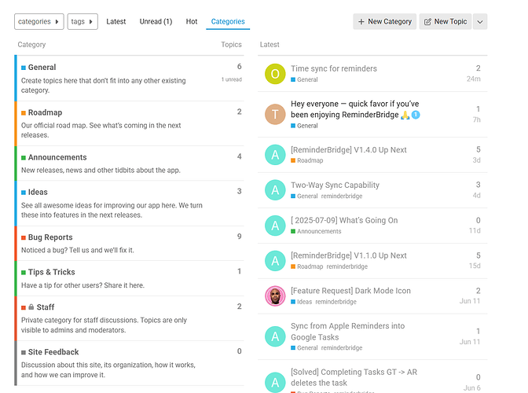The height and width of the screenshot is (393, 528).
Task: Click the '3d' activity time on V1.4.0 topic
Action: (476, 160)
